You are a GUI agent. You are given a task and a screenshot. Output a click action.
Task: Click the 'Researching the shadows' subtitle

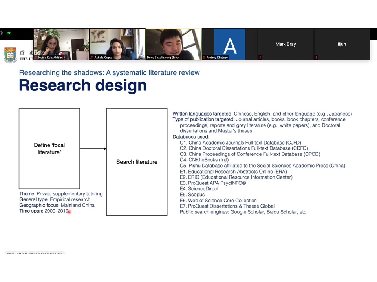pyautogui.click(x=110, y=73)
